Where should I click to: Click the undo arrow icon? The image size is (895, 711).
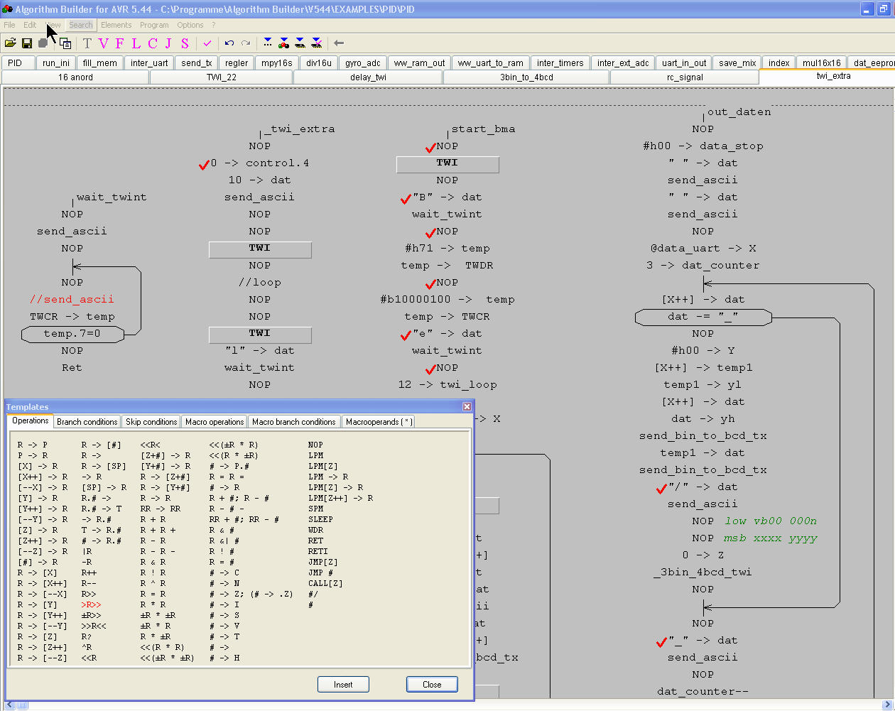tap(229, 43)
